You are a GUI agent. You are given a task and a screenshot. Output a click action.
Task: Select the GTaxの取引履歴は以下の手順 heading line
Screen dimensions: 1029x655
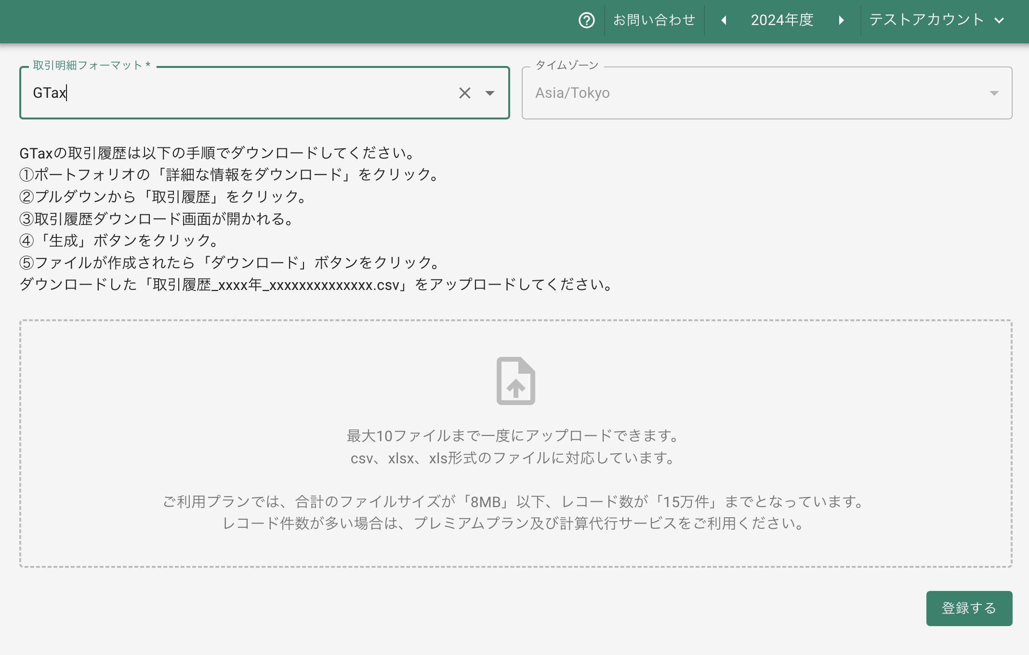[x=218, y=153]
